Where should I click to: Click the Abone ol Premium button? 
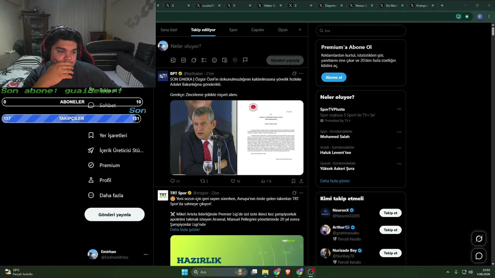[x=334, y=77]
